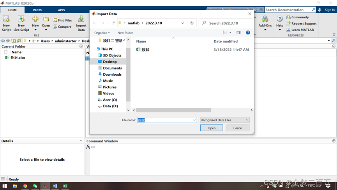Click Request Support
The image size is (337, 190).
(302, 23)
